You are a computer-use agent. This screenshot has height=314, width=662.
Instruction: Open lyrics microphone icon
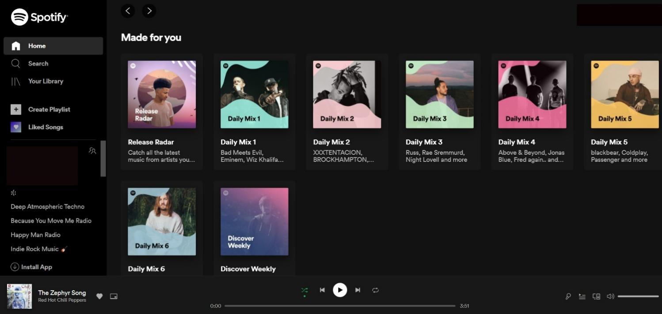pyautogui.click(x=568, y=296)
